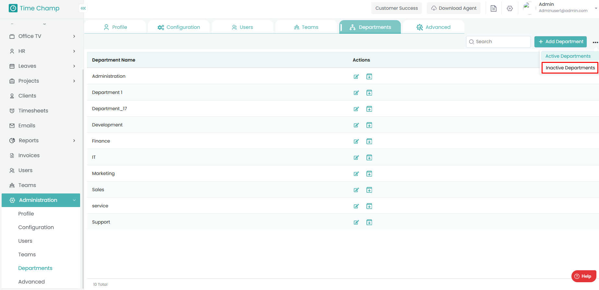Open the Help chat button

click(583, 276)
